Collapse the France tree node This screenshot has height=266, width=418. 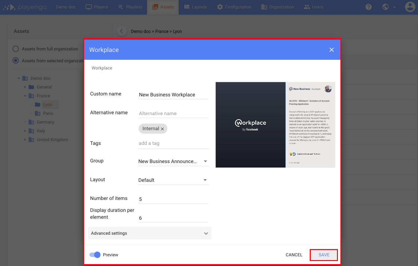click(x=25, y=96)
